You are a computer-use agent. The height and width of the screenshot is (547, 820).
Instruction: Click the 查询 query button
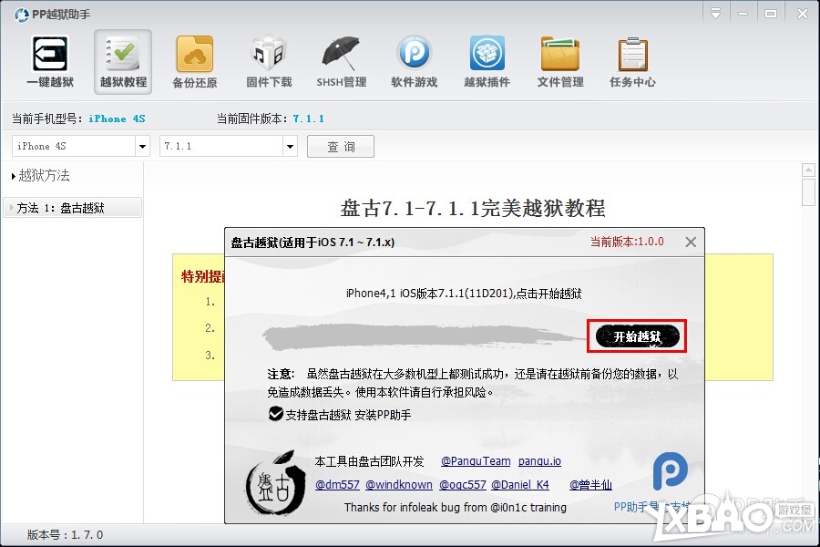(x=340, y=146)
